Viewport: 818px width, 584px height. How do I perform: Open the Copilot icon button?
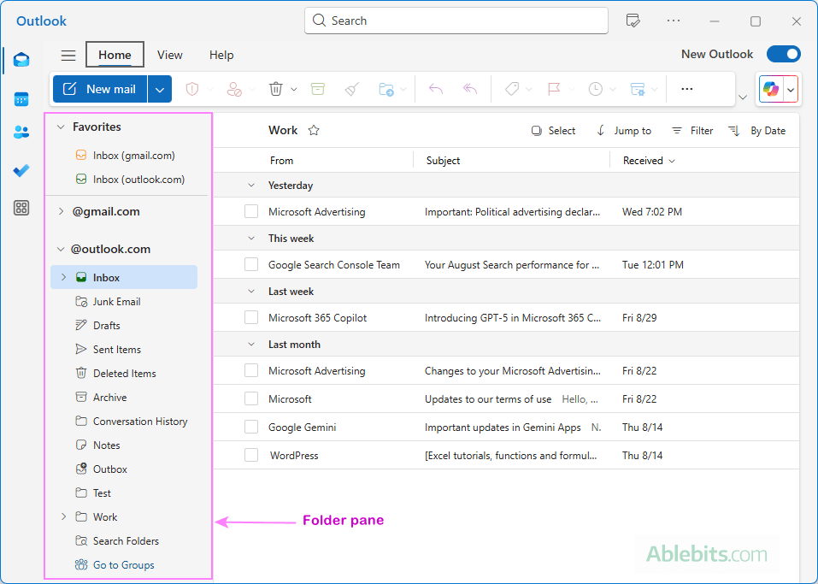(771, 89)
